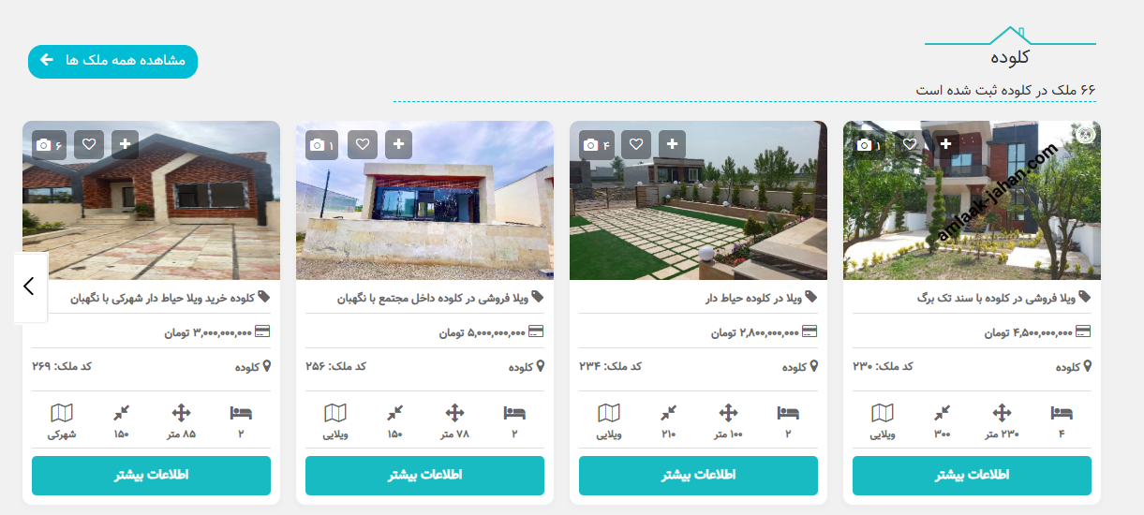Toggle favorite heart on listing 256 photo
The height and width of the screenshot is (515, 1144).
[363, 144]
